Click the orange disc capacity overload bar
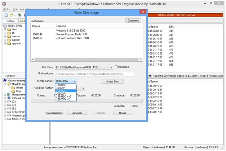This screenshot has height=151, width=226. coord(185,15)
